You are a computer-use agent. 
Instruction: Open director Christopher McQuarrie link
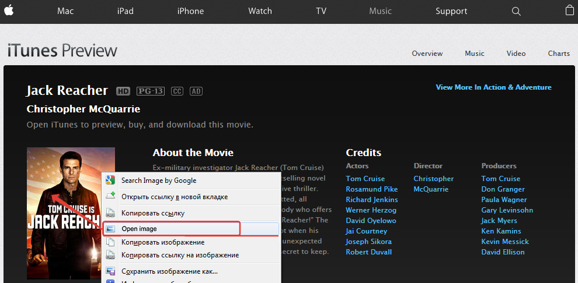(x=433, y=184)
